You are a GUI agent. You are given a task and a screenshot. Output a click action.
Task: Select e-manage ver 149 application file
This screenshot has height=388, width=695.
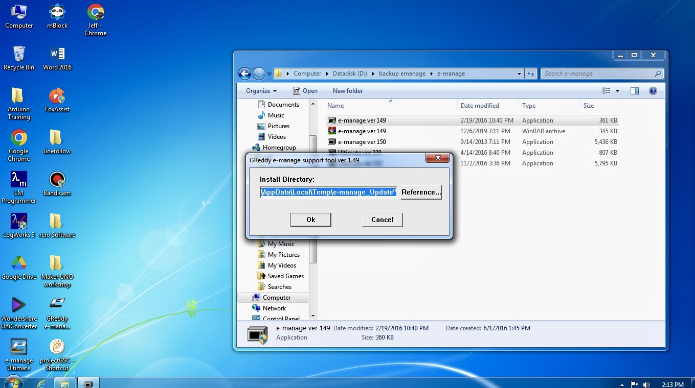click(x=472, y=120)
